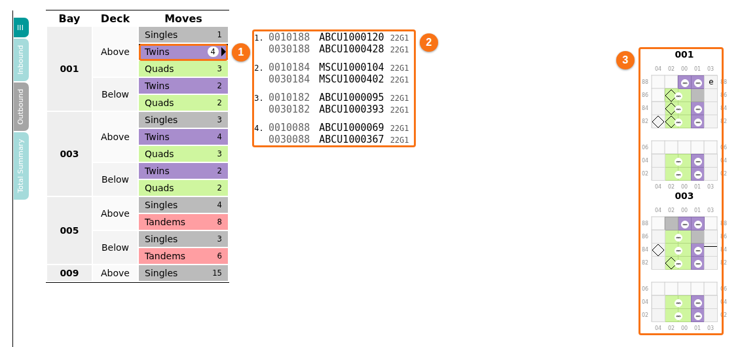Click the Bay 001 cell
The image size is (740, 347).
pos(69,69)
